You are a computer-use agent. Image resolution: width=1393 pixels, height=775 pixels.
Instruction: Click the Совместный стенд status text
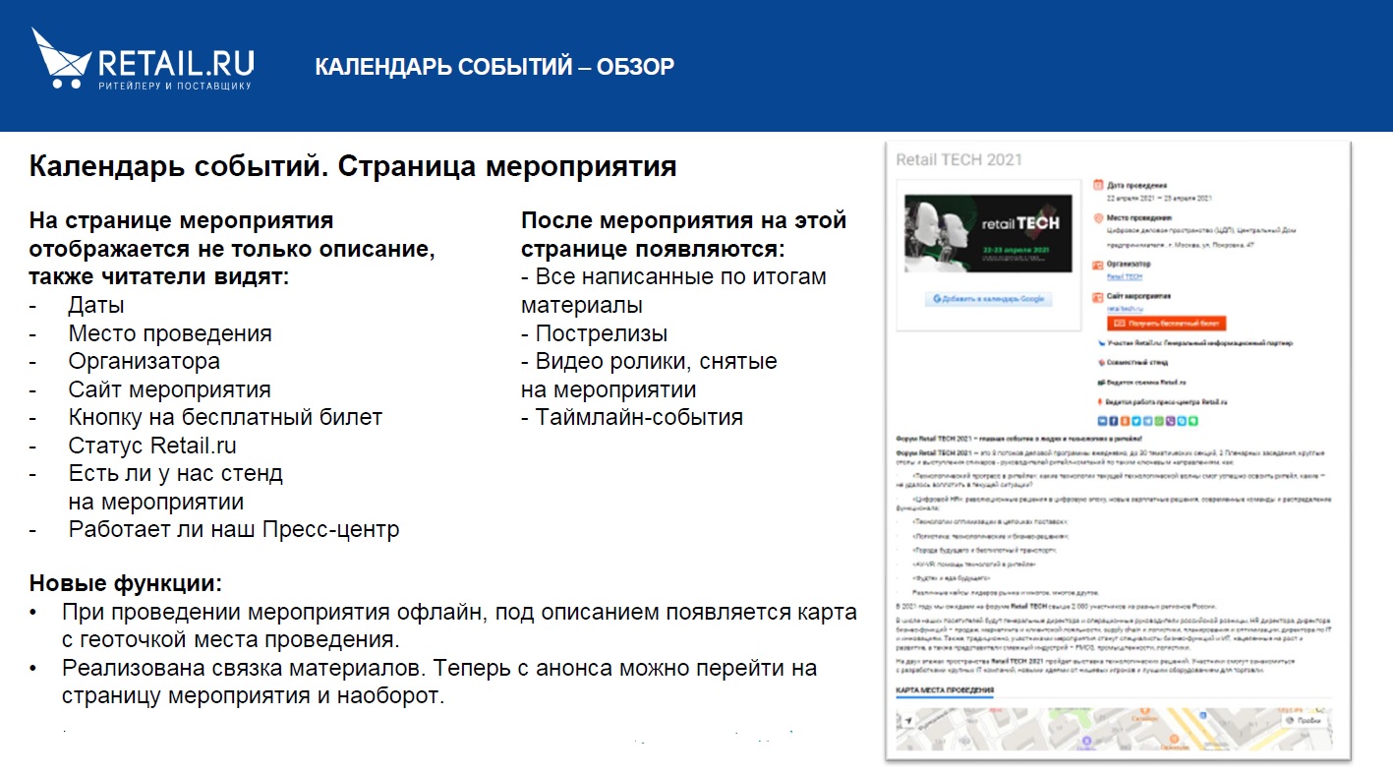[x=1137, y=362]
